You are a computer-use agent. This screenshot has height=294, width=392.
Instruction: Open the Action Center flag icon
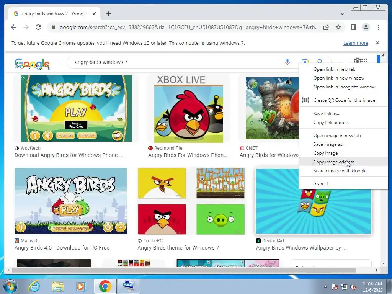335,287
